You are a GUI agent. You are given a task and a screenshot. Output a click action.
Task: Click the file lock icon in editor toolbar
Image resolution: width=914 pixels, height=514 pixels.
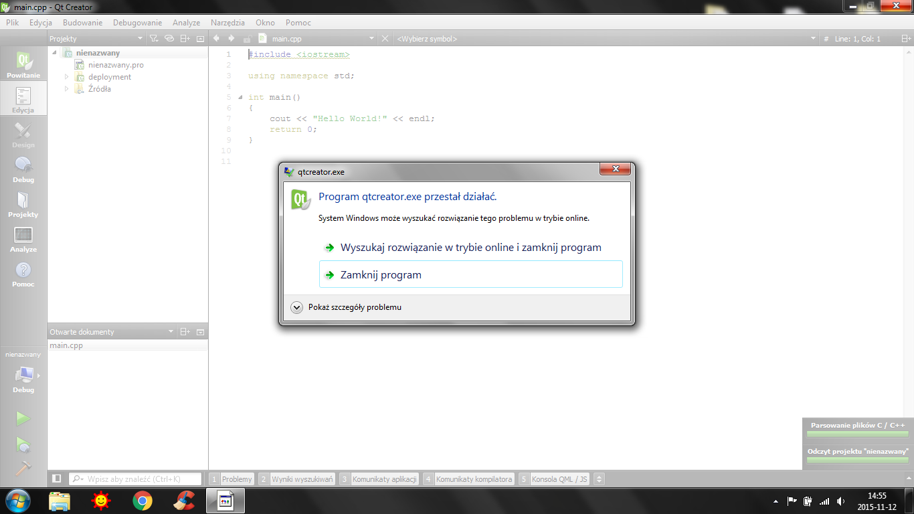247,39
